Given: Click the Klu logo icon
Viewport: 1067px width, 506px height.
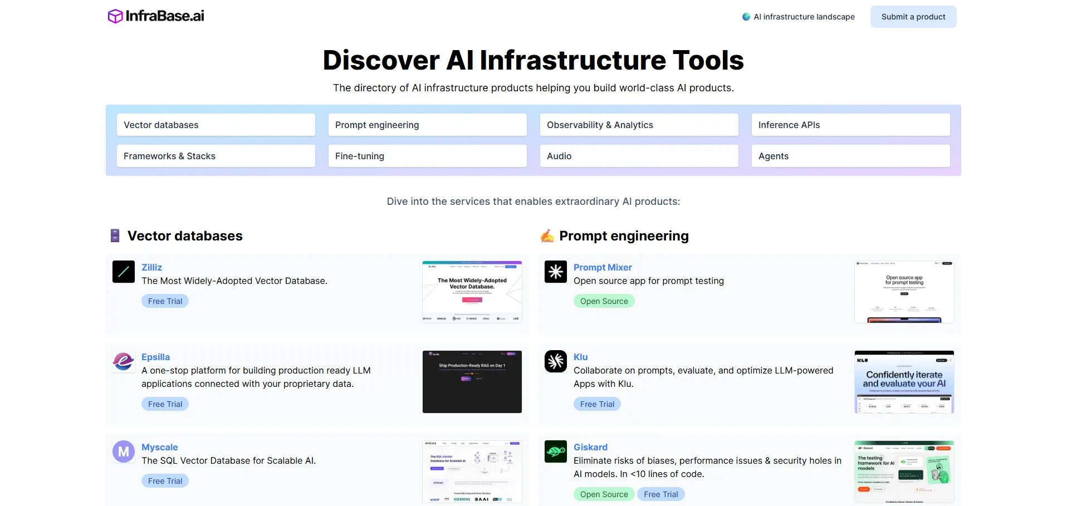Looking at the screenshot, I should (555, 361).
